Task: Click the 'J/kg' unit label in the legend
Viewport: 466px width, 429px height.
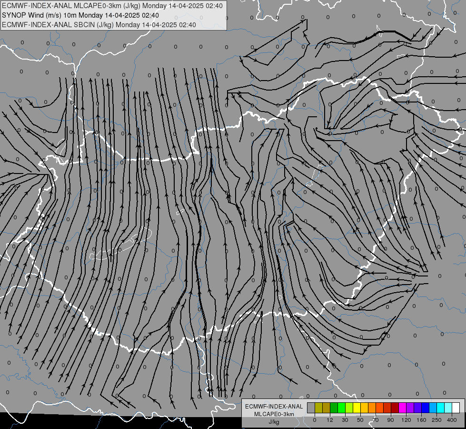Action: tap(274, 422)
